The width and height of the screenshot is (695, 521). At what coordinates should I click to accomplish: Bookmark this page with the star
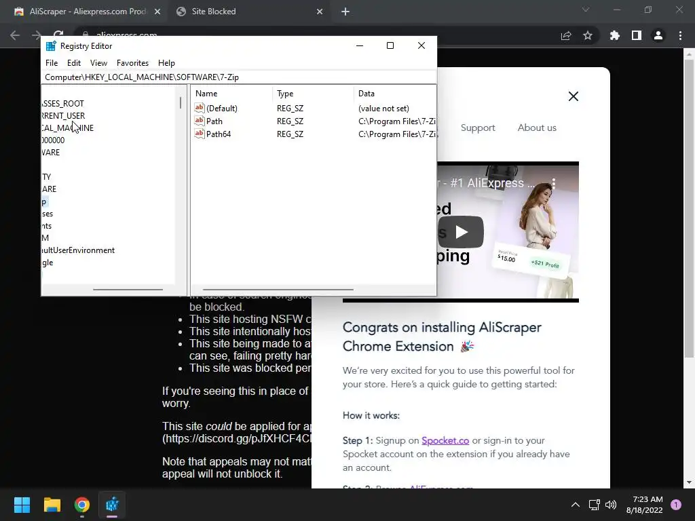(x=588, y=35)
